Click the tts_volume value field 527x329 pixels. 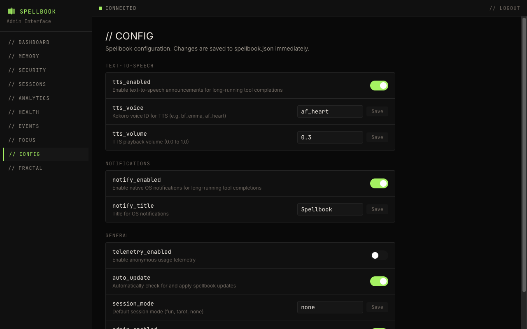[330, 137]
